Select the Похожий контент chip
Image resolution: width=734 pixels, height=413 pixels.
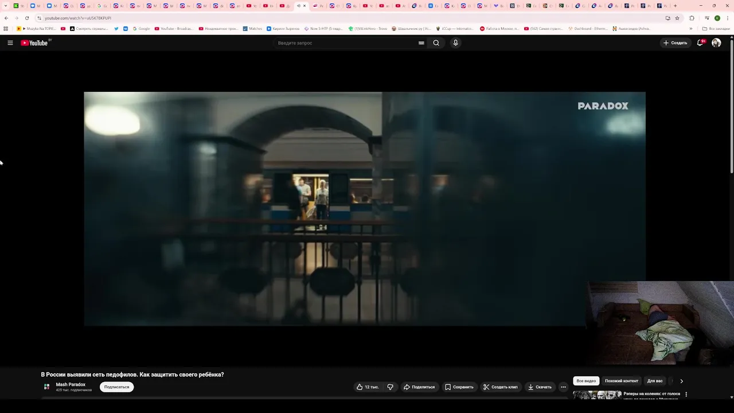[622, 381]
